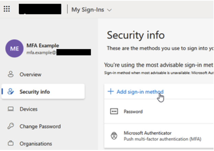This screenshot has height=151, width=214.
Task: Click the Change Password key icon
Action: click(x=11, y=126)
